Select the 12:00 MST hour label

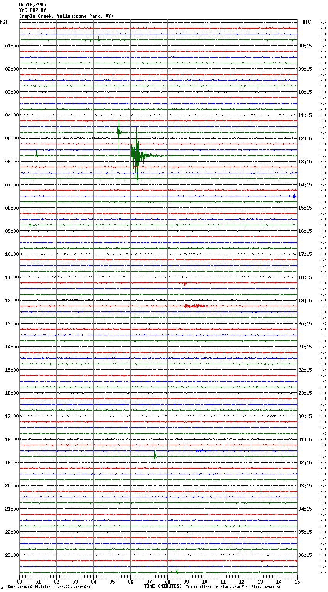point(12,301)
